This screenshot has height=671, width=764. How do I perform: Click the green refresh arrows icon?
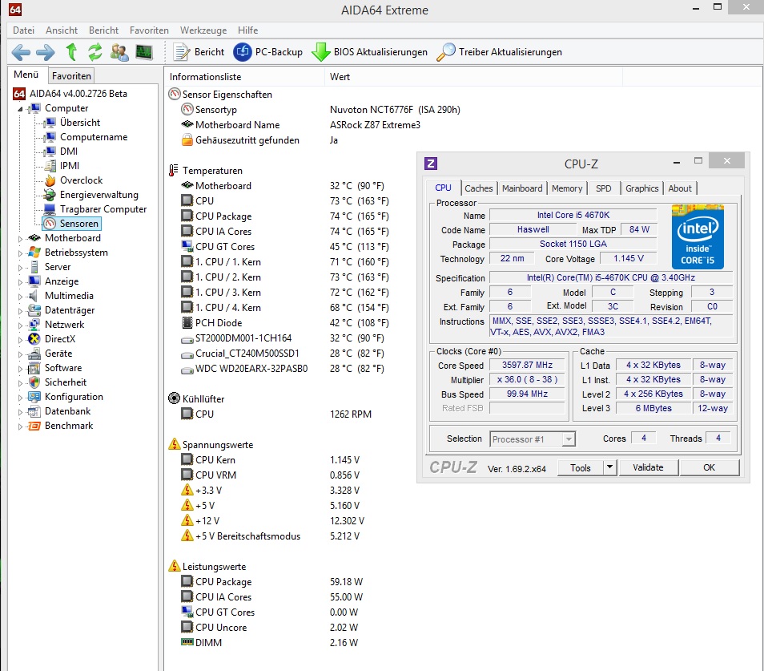point(95,51)
